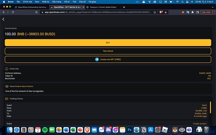Open the Cập nhật browser menu
The height and width of the screenshot is (135, 216).
tap(208, 12)
